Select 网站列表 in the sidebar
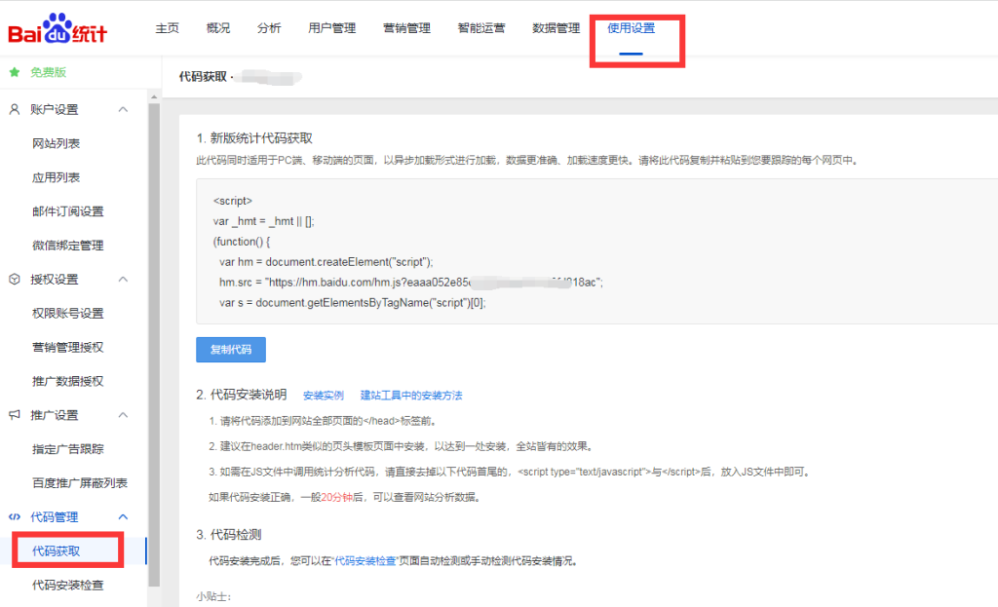Viewport: 998px width, 607px height. point(56,143)
